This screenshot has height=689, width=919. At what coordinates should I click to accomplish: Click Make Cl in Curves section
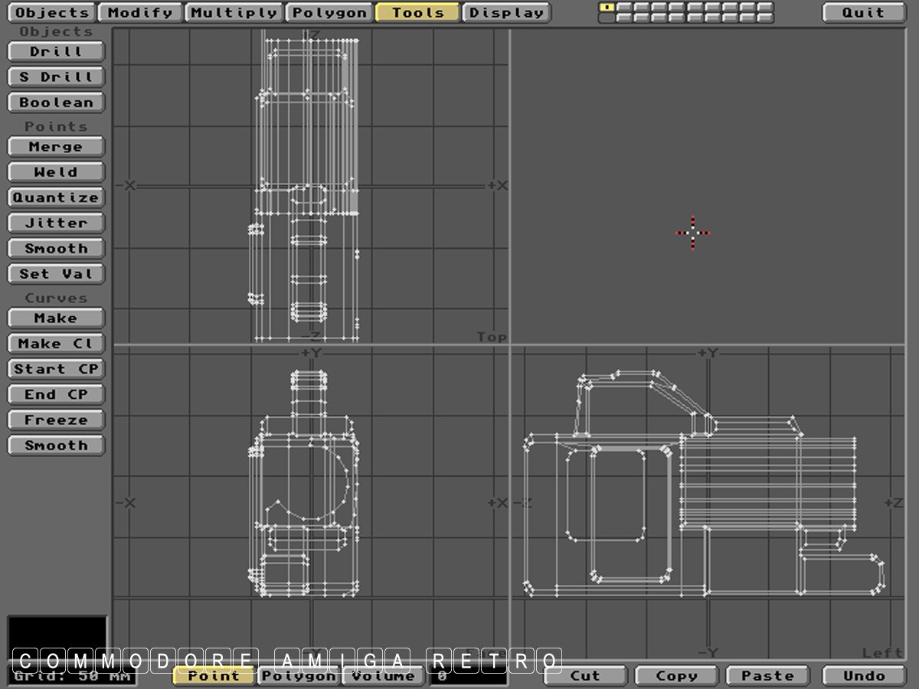[x=56, y=344]
